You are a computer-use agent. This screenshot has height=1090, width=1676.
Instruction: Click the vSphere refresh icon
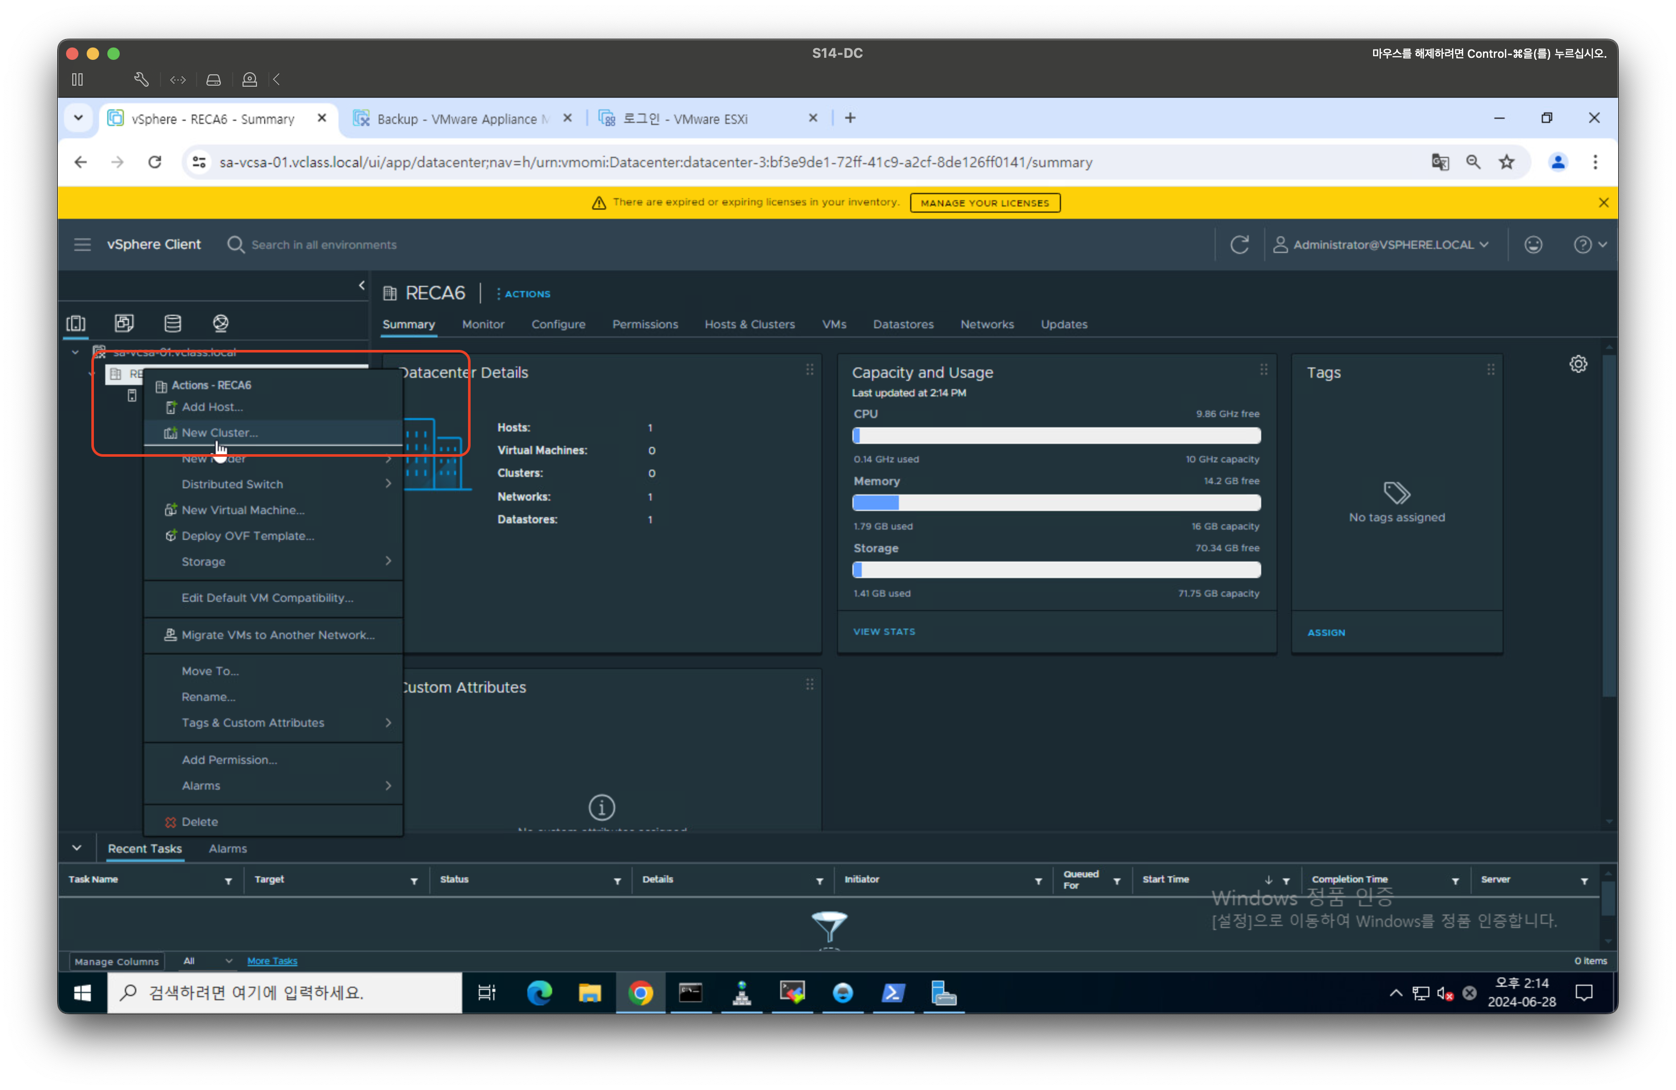[x=1239, y=244]
